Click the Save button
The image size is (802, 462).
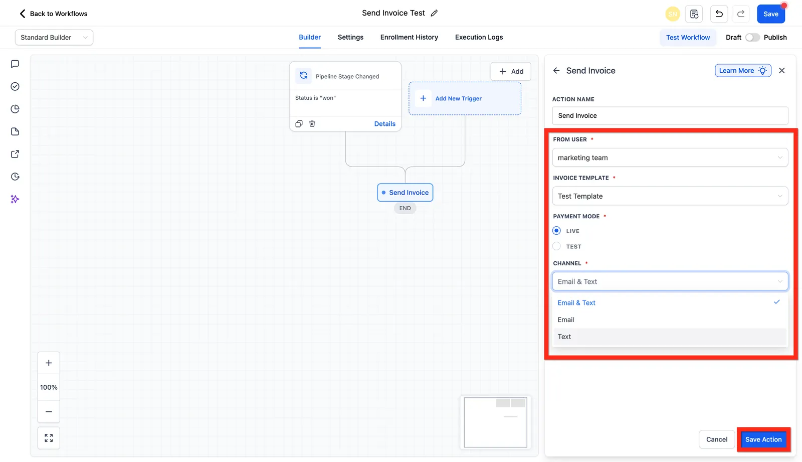tap(771, 14)
